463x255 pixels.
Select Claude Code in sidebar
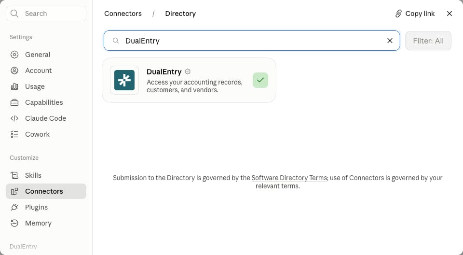pyautogui.click(x=46, y=118)
